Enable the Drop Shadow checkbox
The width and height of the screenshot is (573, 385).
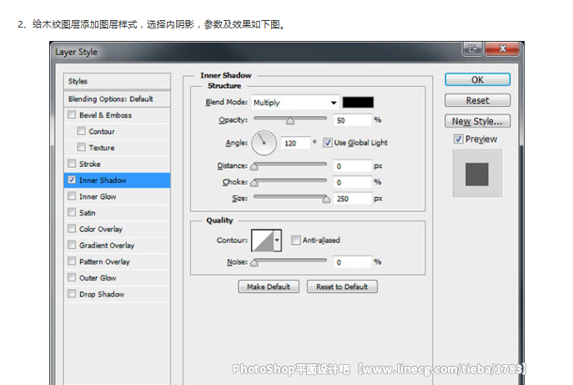[x=72, y=294]
